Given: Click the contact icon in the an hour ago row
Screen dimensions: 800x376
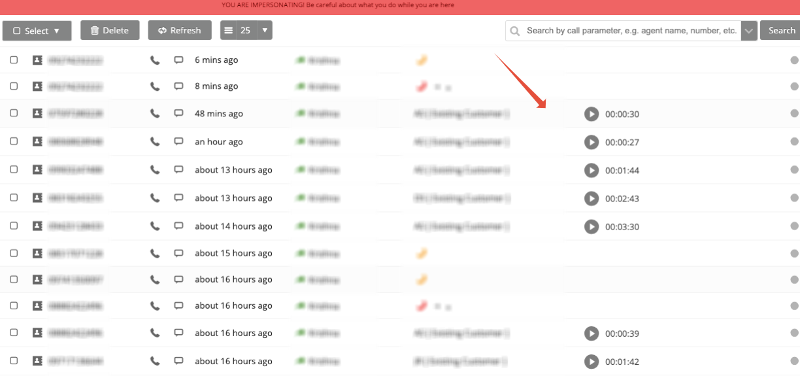Looking at the screenshot, I should pos(37,141).
